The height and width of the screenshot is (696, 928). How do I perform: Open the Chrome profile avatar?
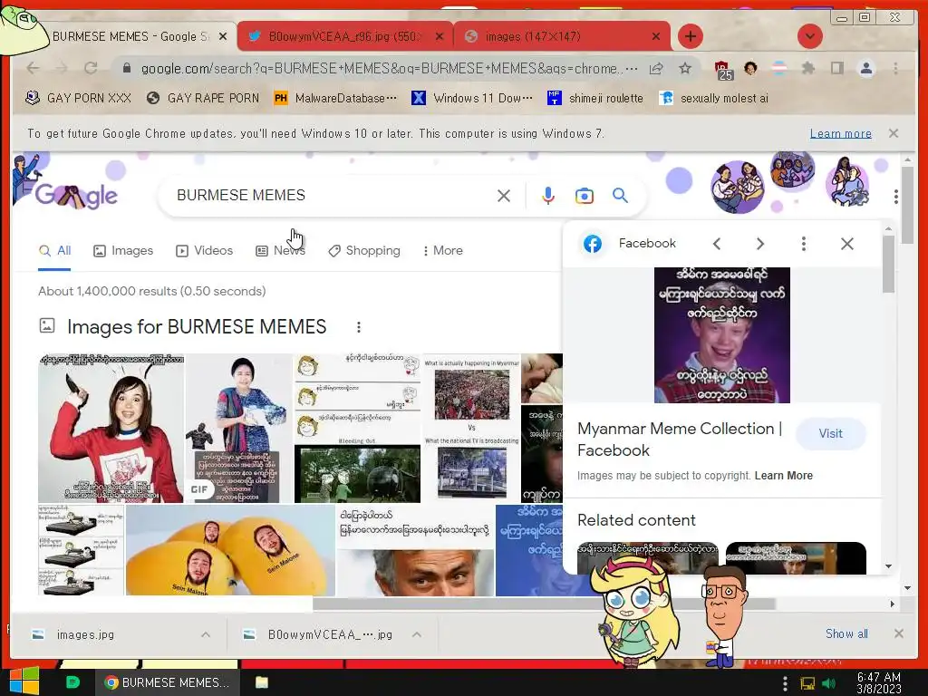point(865,69)
